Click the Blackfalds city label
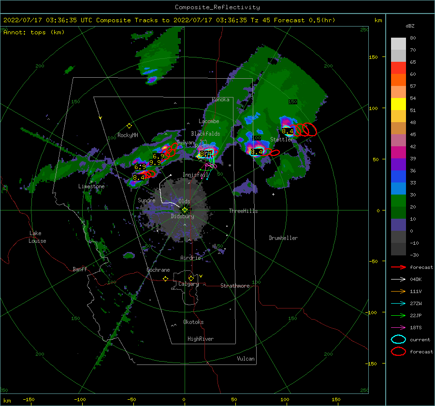435x406 pixels. [205, 134]
